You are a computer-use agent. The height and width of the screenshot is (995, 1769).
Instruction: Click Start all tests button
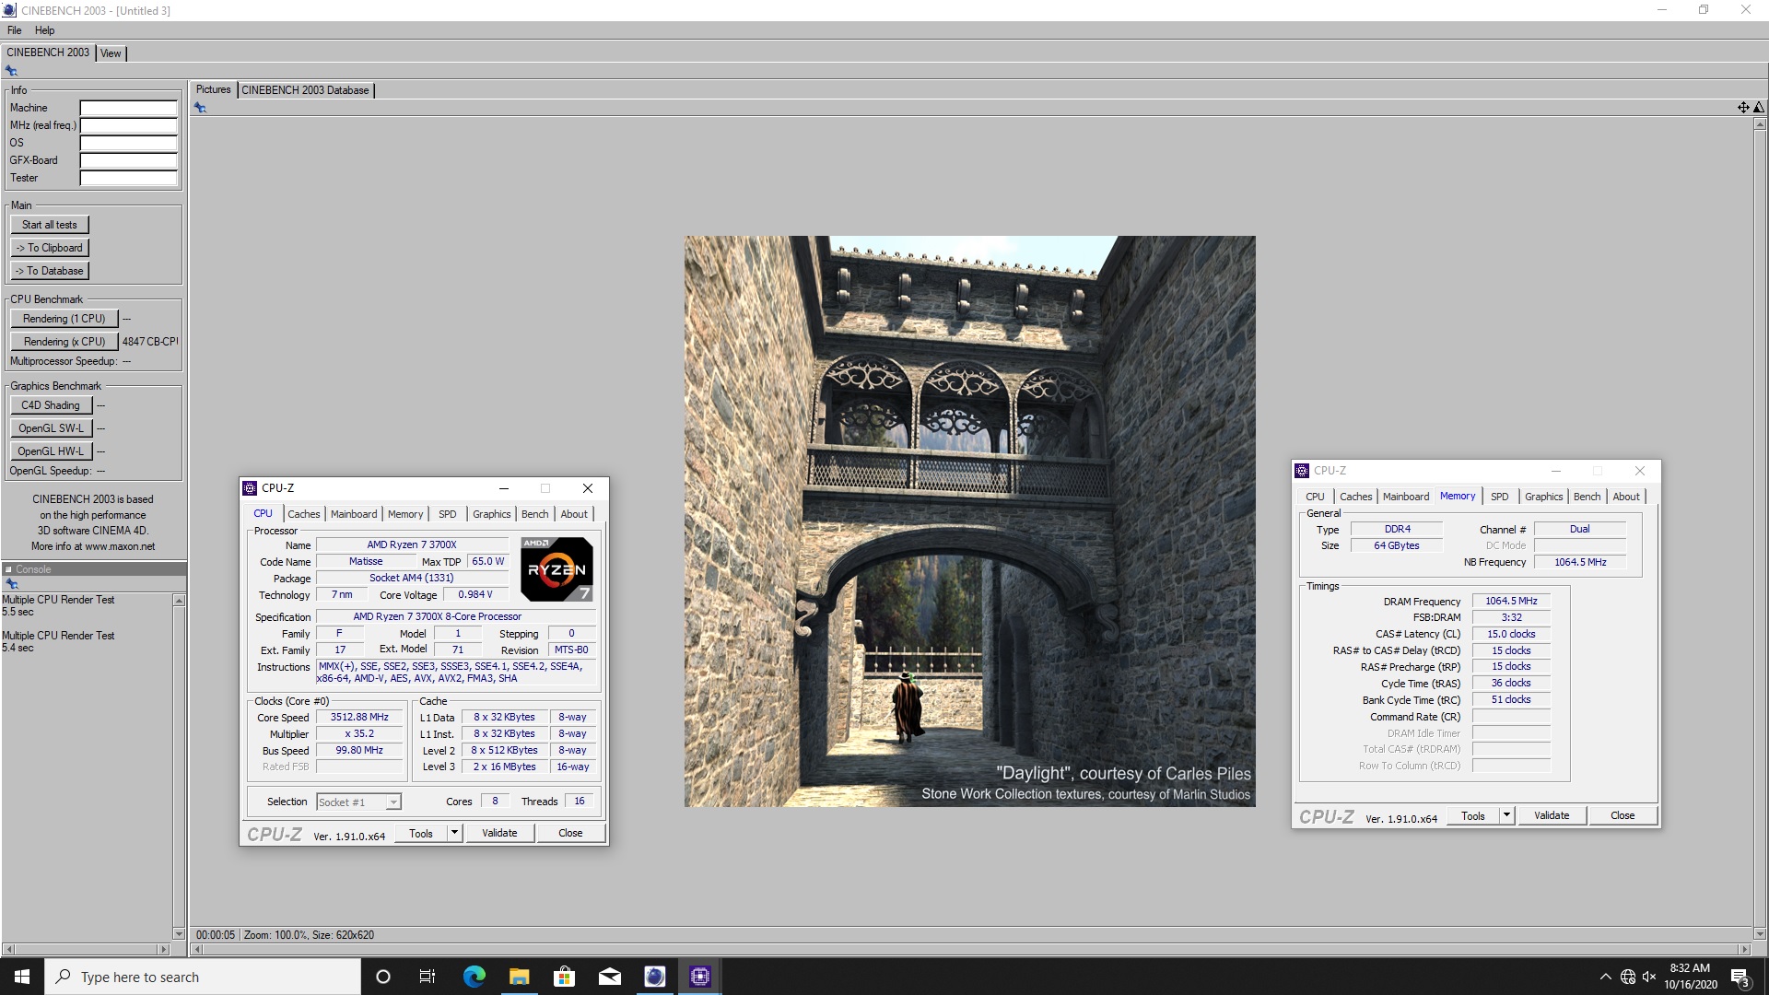(50, 225)
